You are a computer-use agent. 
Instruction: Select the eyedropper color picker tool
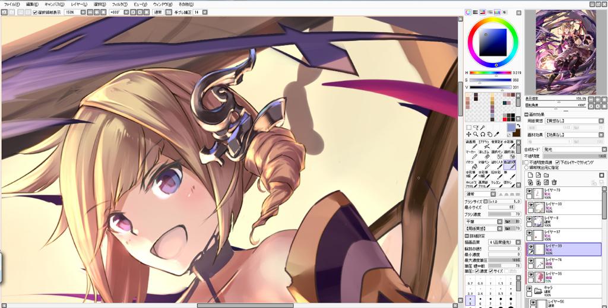(x=497, y=134)
